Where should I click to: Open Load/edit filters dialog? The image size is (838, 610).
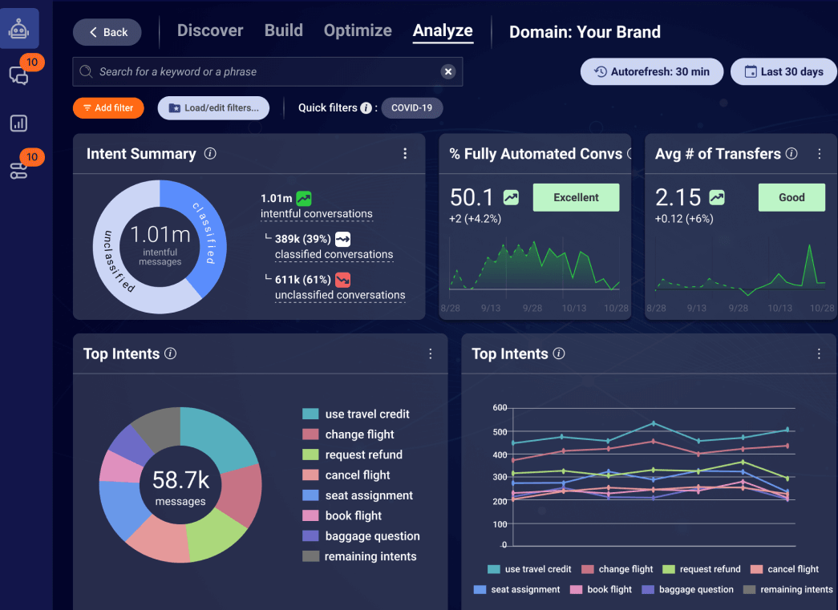(213, 107)
